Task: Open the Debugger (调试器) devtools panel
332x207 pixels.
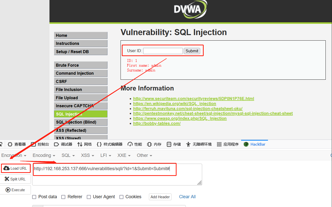Action: pyautogui.click(x=63, y=144)
